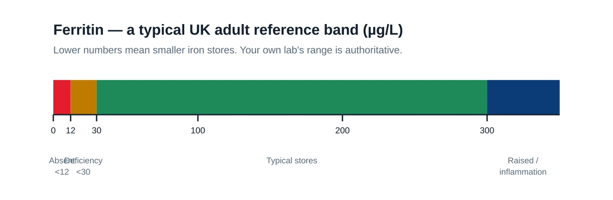Click the tick mark above 200

342,118
